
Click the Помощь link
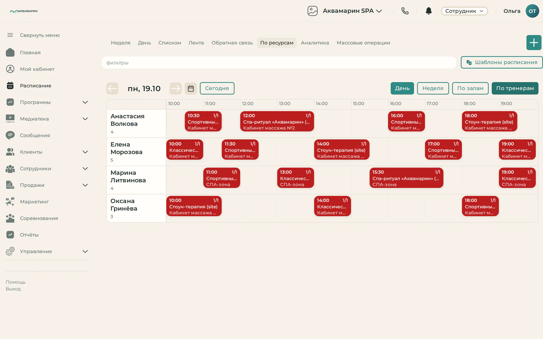pos(16,282)
